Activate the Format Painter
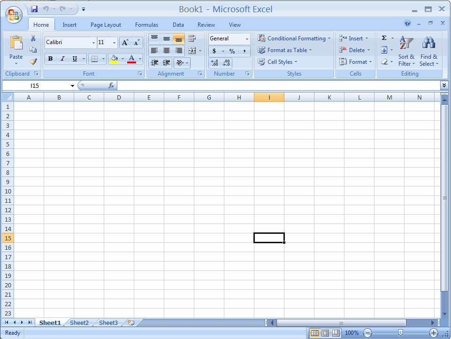This screenshot has width=451, height=339. pyautogui.click(x=33, y=62)
